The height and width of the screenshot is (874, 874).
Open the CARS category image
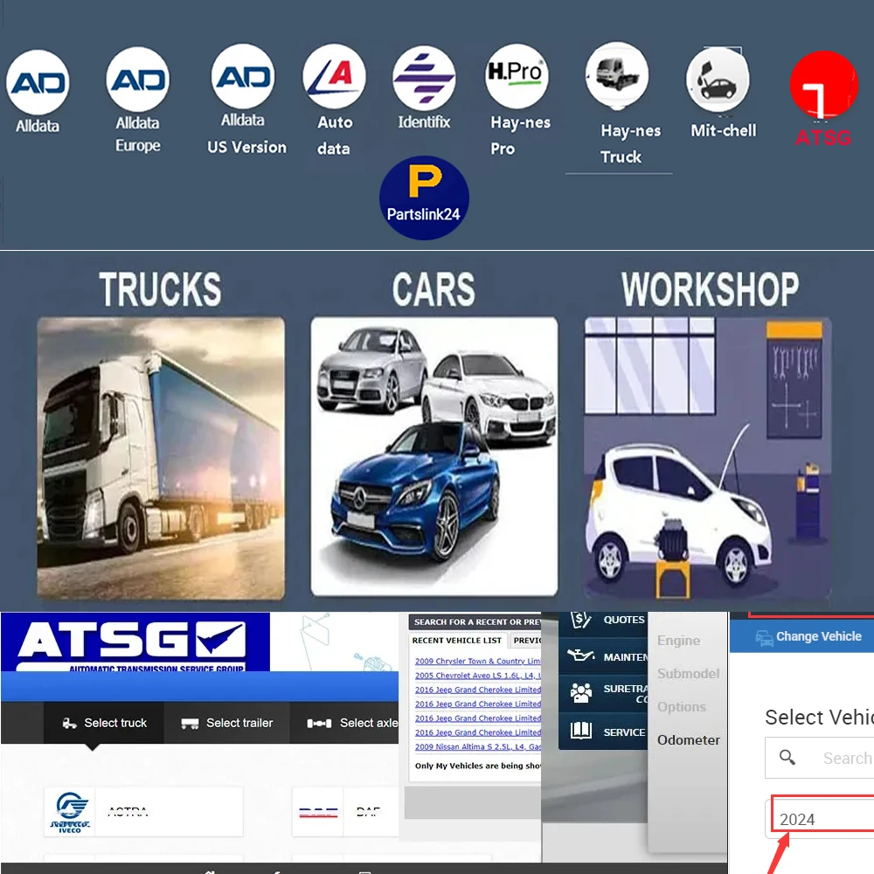(x=434, y=456)
